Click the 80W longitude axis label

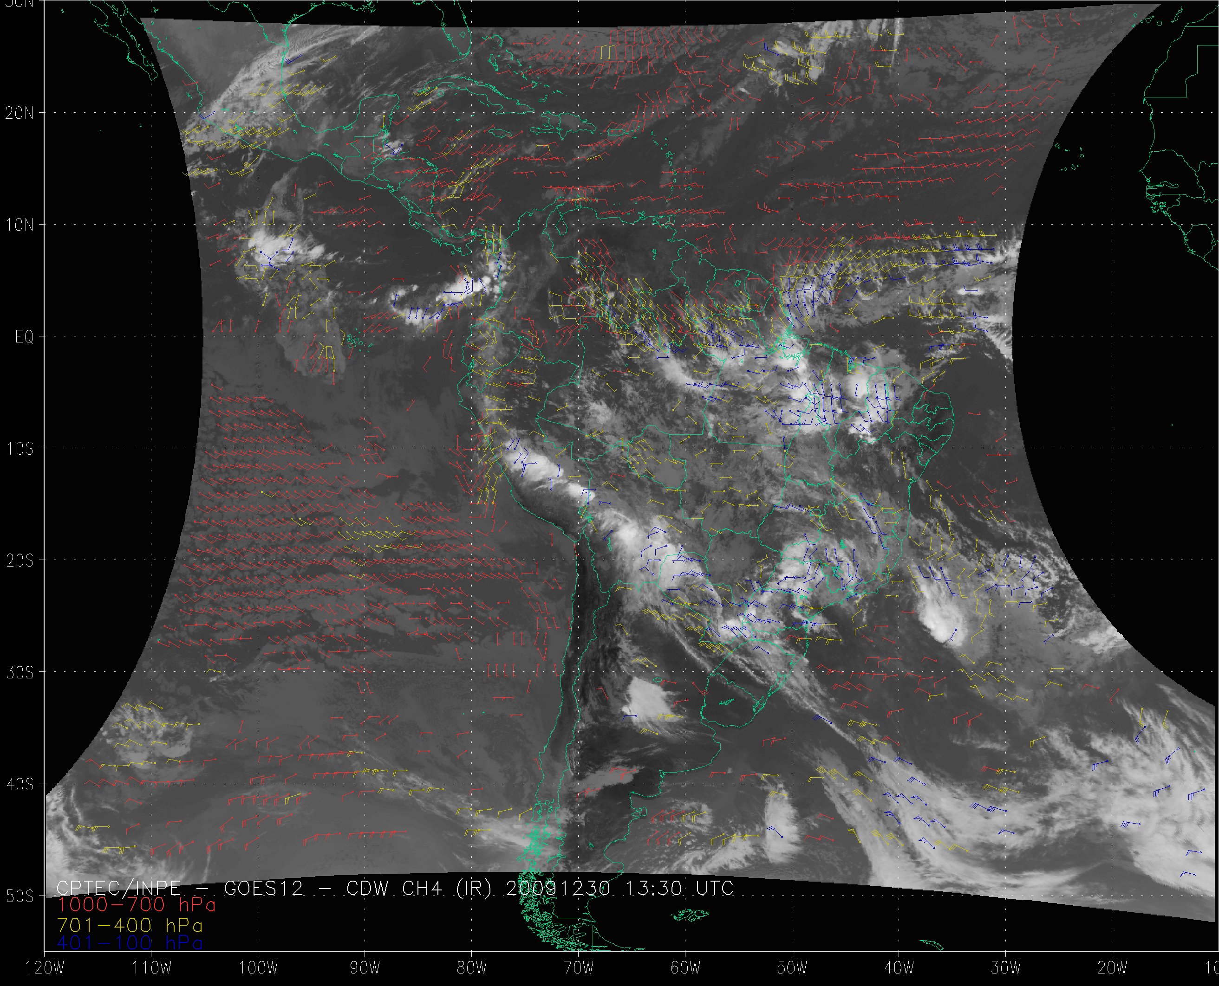click(472, 968)
